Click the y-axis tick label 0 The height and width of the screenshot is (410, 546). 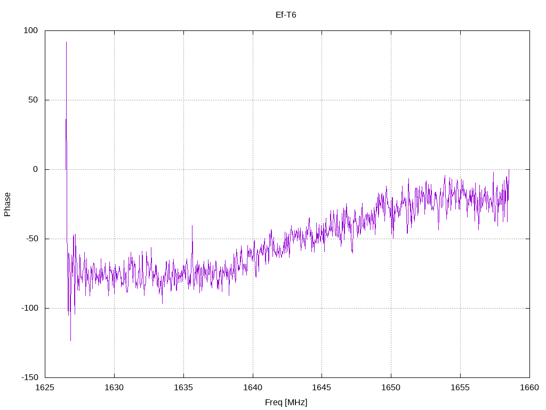click(36, 169)
